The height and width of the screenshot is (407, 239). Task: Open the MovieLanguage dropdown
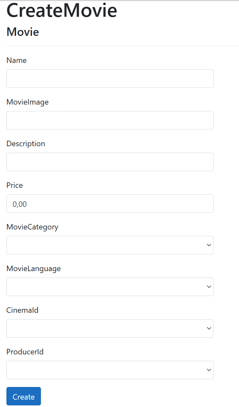click(x=110, y=287)
